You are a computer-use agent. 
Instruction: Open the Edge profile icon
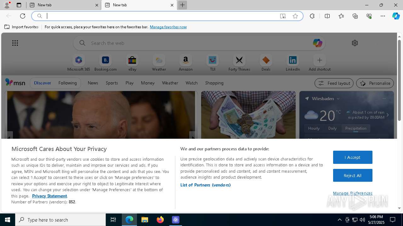7,5
